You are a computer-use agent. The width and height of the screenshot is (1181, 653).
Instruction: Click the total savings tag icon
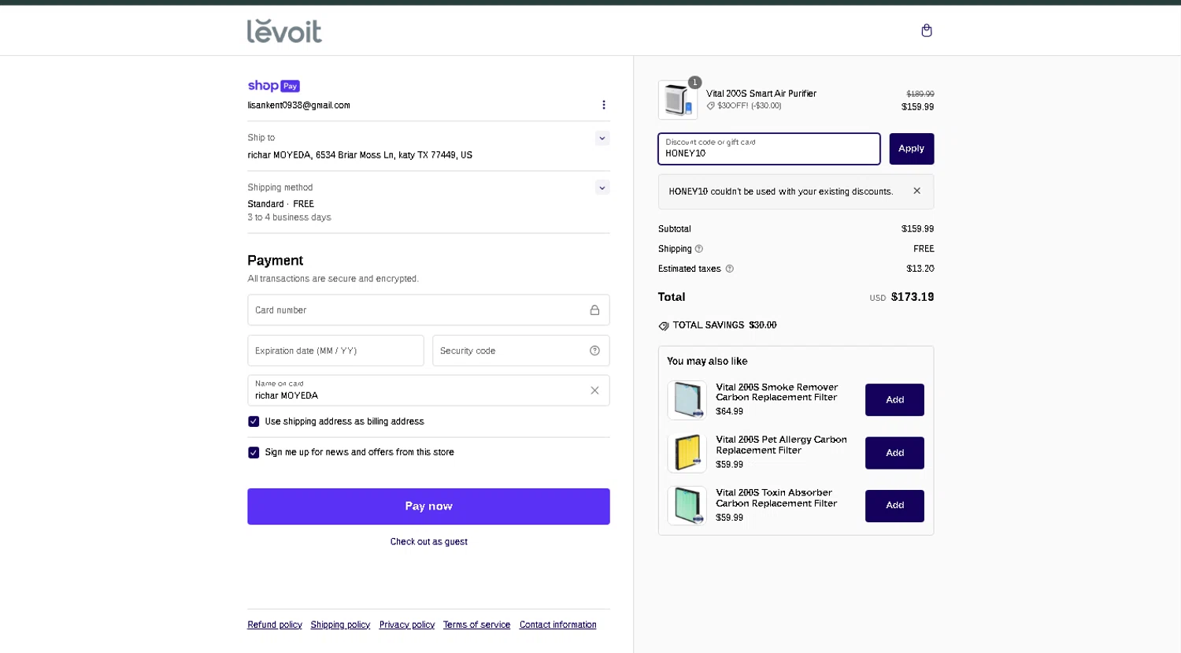click(664, 325)
